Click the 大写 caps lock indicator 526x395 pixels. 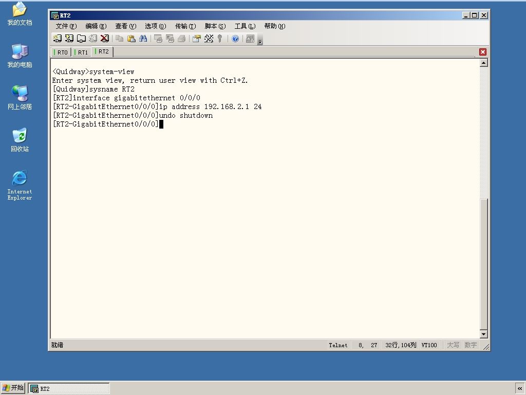(x=453, y=345)
